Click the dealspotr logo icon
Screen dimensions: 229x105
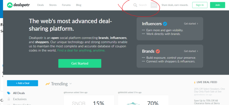[10, 5]
